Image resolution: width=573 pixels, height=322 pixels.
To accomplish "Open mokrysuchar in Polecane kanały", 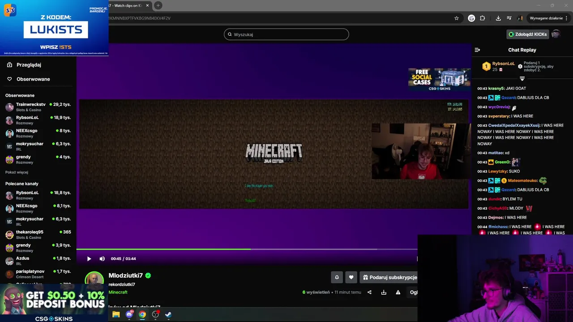I will (x=38, y=221).
